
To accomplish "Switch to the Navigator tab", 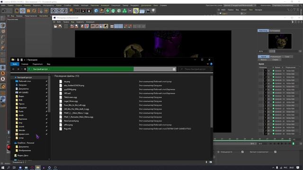I will tap(263, 31).
